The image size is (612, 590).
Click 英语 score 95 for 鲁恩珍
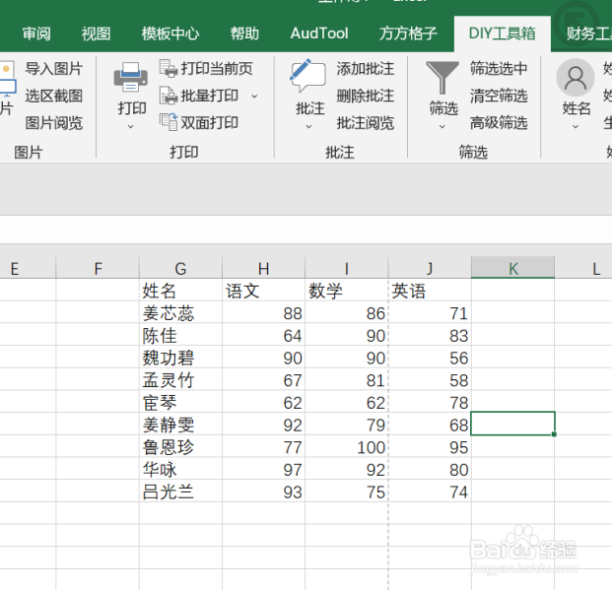pos(430,446)
